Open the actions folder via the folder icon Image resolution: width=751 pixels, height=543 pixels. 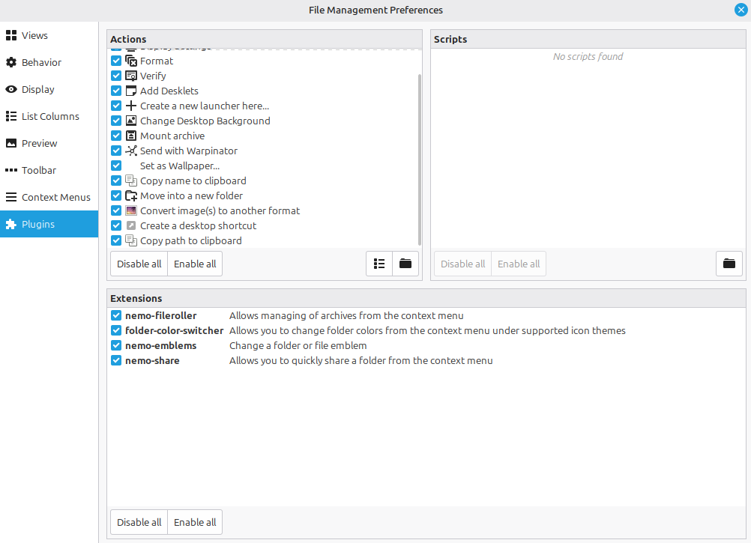pyautogui.click(x=405, y=264)
